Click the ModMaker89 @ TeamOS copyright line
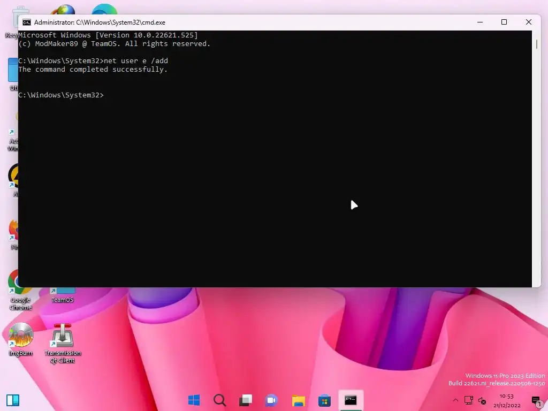548x411 pixels. coord(115,44)
